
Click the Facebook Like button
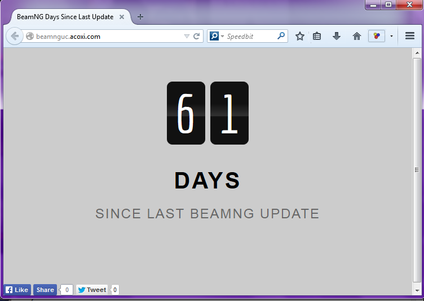17,290
